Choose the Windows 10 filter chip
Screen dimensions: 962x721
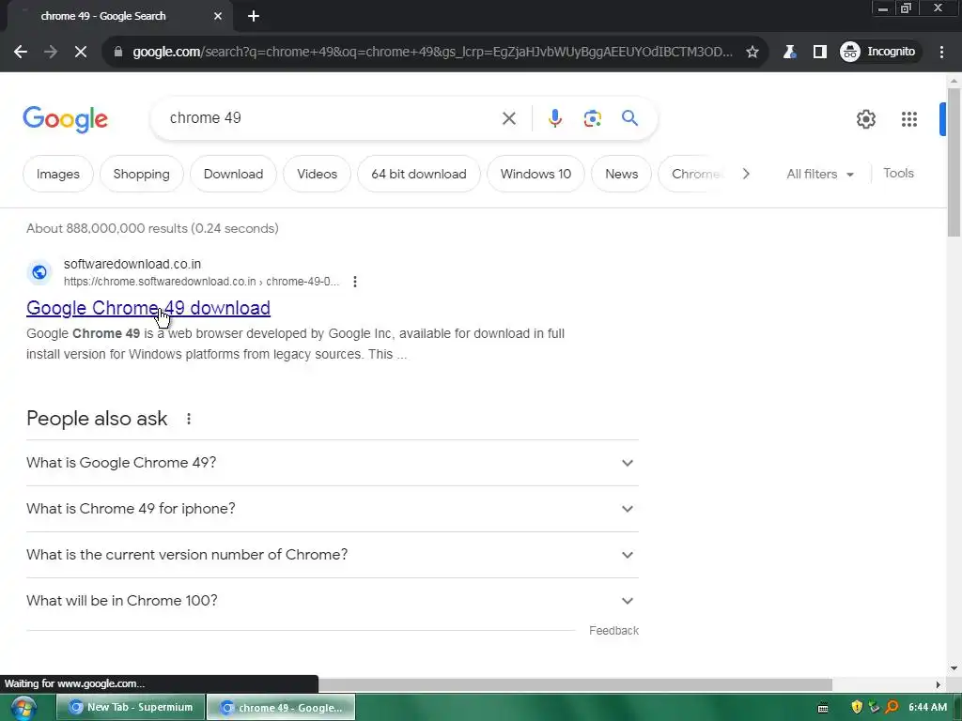(535, 174)
